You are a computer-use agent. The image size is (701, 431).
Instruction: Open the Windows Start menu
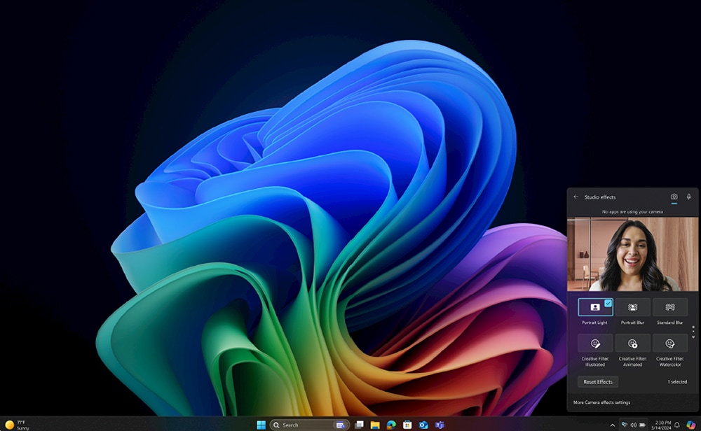[261, 425]
